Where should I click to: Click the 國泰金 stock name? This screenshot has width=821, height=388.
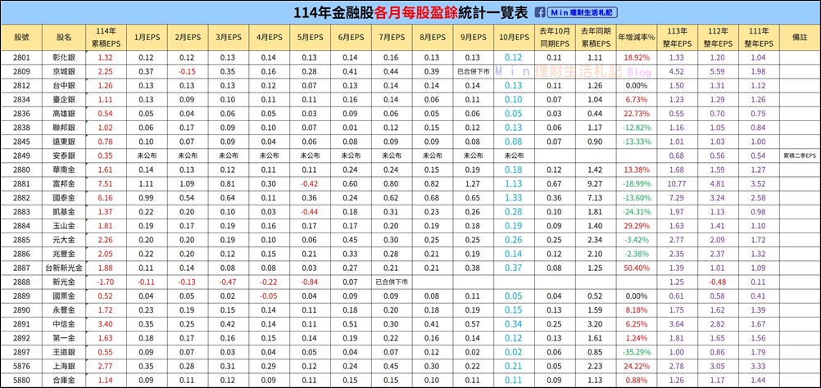point(65,197)
